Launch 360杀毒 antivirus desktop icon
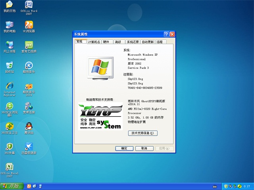The height and width of the screenshot is (190, 254). (9, 146)
